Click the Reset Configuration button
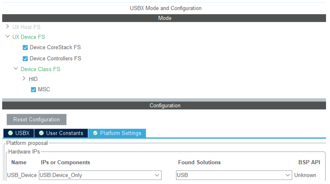 (37, 120)
